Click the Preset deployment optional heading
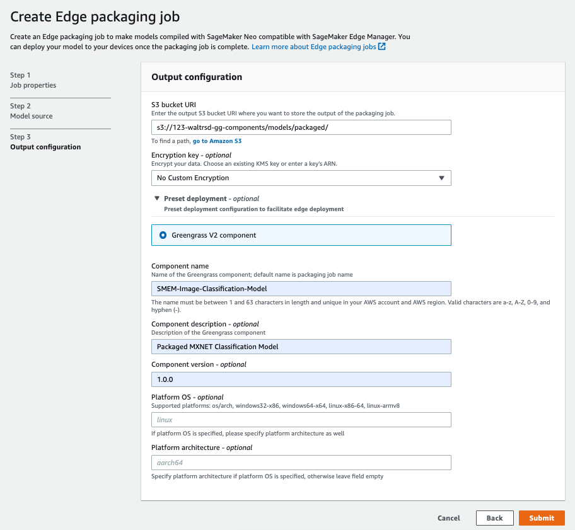The width and height of the screenshot is (575, 530). coord(211,199)
